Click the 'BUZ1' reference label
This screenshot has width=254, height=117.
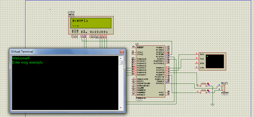tap(225, 84)
